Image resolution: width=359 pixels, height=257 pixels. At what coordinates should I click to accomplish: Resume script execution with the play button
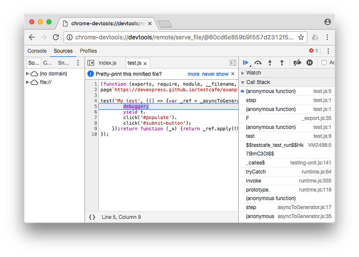(x=245, y=63)
